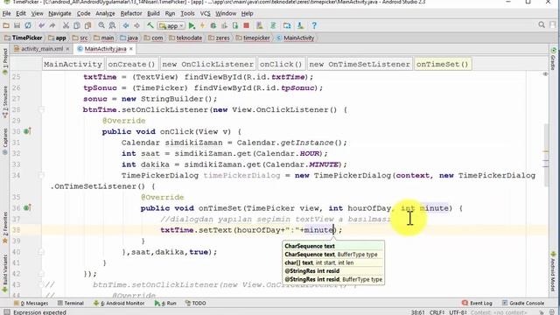The image size is (560, 315).
Task: Click the 38:61 cursor position indicator
Action: pyautogui.click(x=417, y=312)
